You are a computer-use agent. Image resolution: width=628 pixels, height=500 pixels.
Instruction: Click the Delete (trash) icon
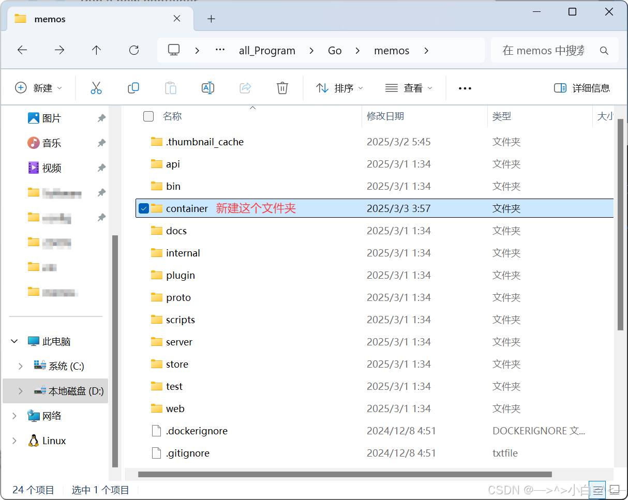282,88
